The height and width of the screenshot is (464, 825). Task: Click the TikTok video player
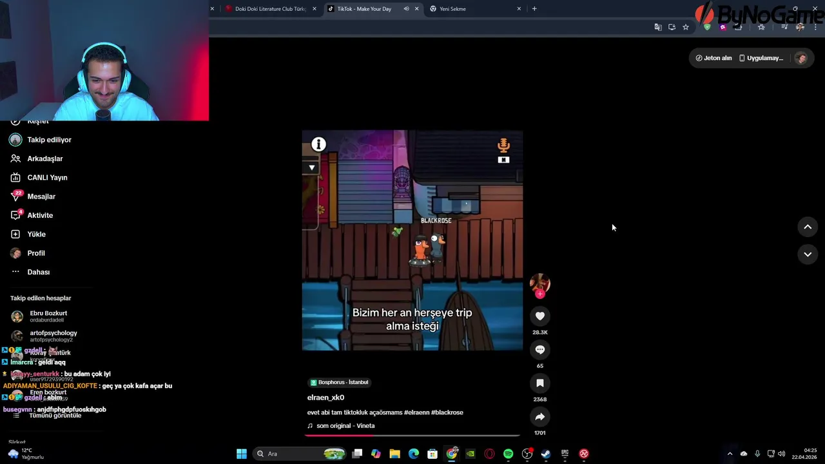pyautogui.click(x=412, y=240)
